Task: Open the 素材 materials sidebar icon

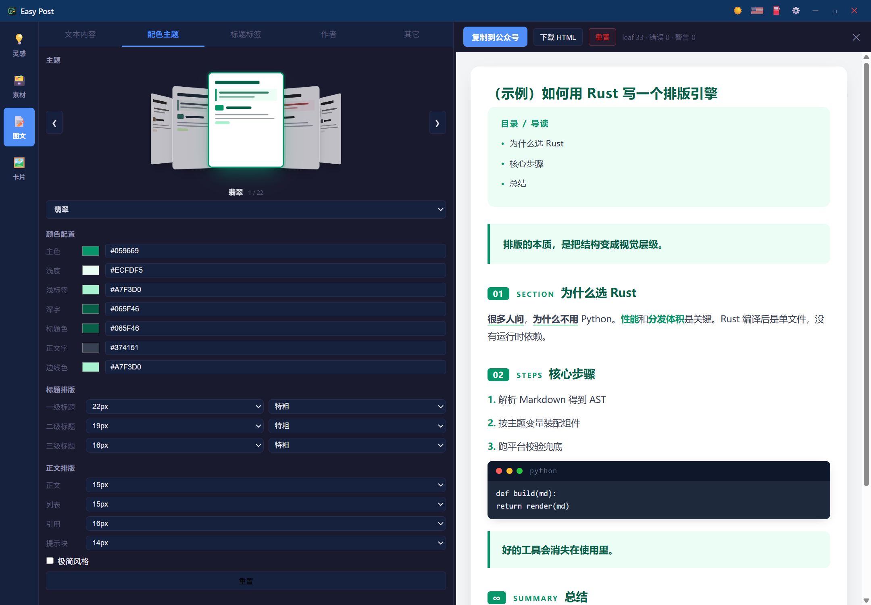Action: [19, 86]
